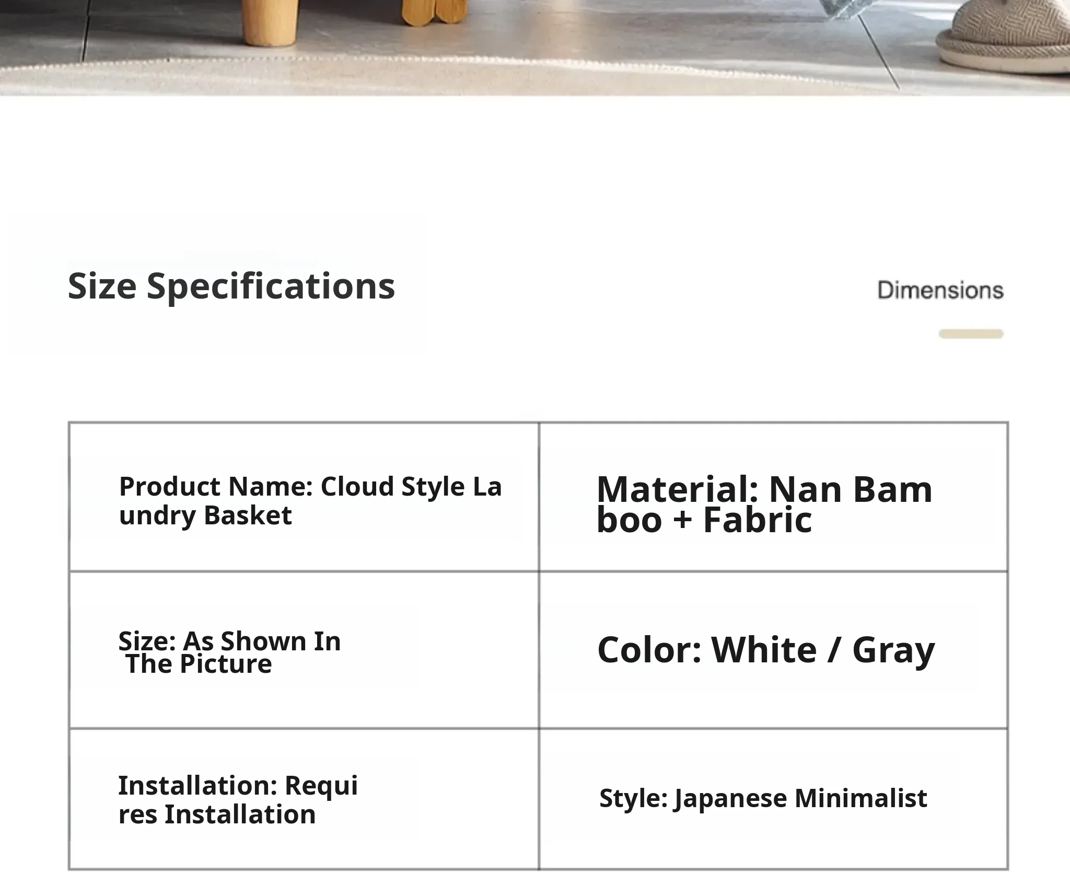Click the clover-shaped wooden leg
Screen dimensions: 1070x884
tap(434, 12)
